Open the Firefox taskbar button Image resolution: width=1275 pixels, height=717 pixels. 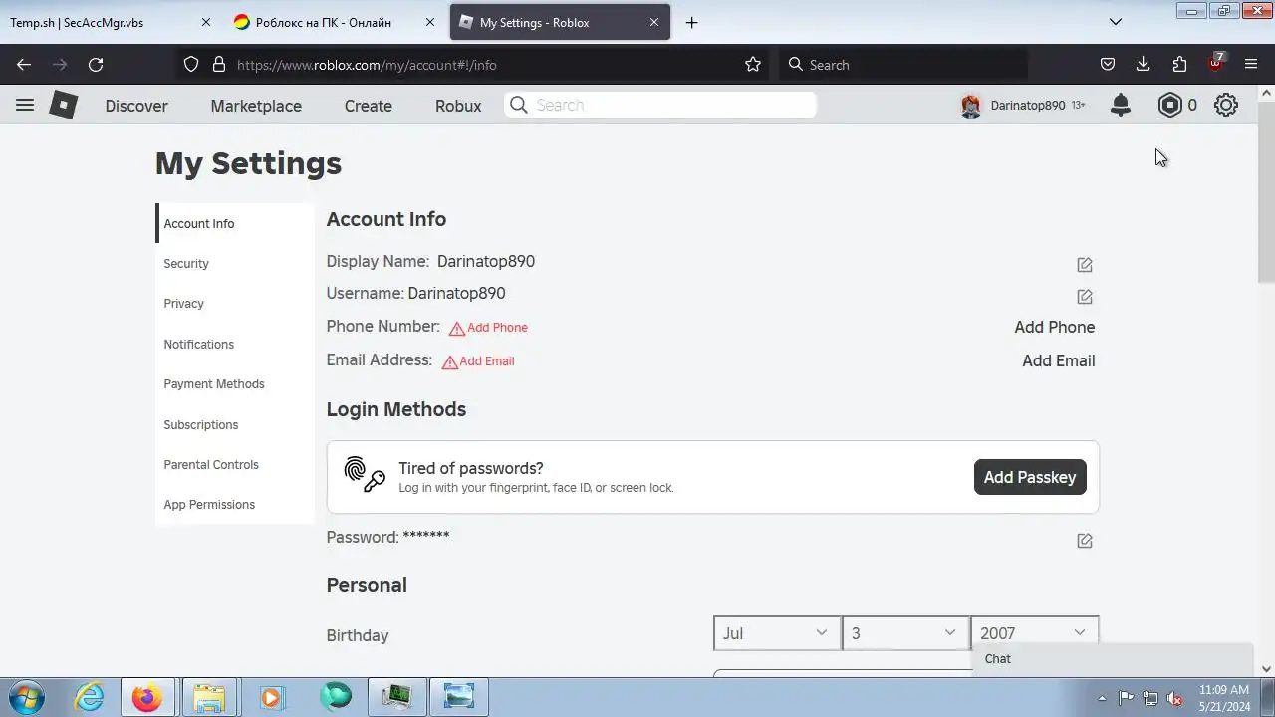click(147, 697)
